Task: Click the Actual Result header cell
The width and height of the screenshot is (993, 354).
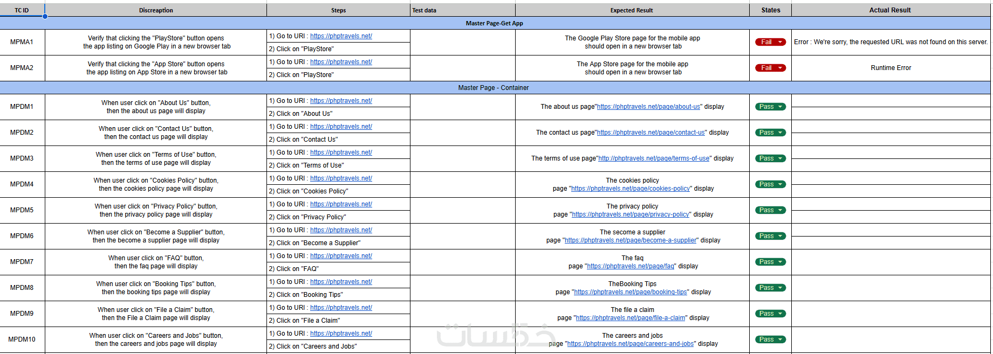Action: pos(890,10)
